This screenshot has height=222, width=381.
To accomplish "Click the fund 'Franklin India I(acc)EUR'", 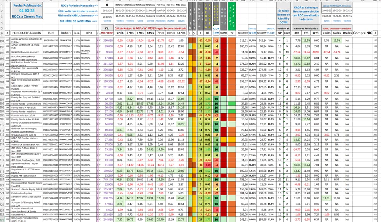I will click(23, 115).
